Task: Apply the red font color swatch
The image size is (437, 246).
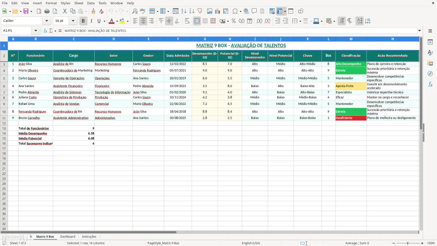Action: click(x=112, y=21)
